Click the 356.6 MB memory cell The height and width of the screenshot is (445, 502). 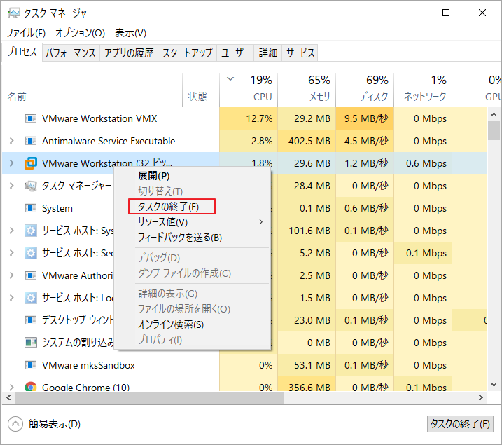[307, 385]
